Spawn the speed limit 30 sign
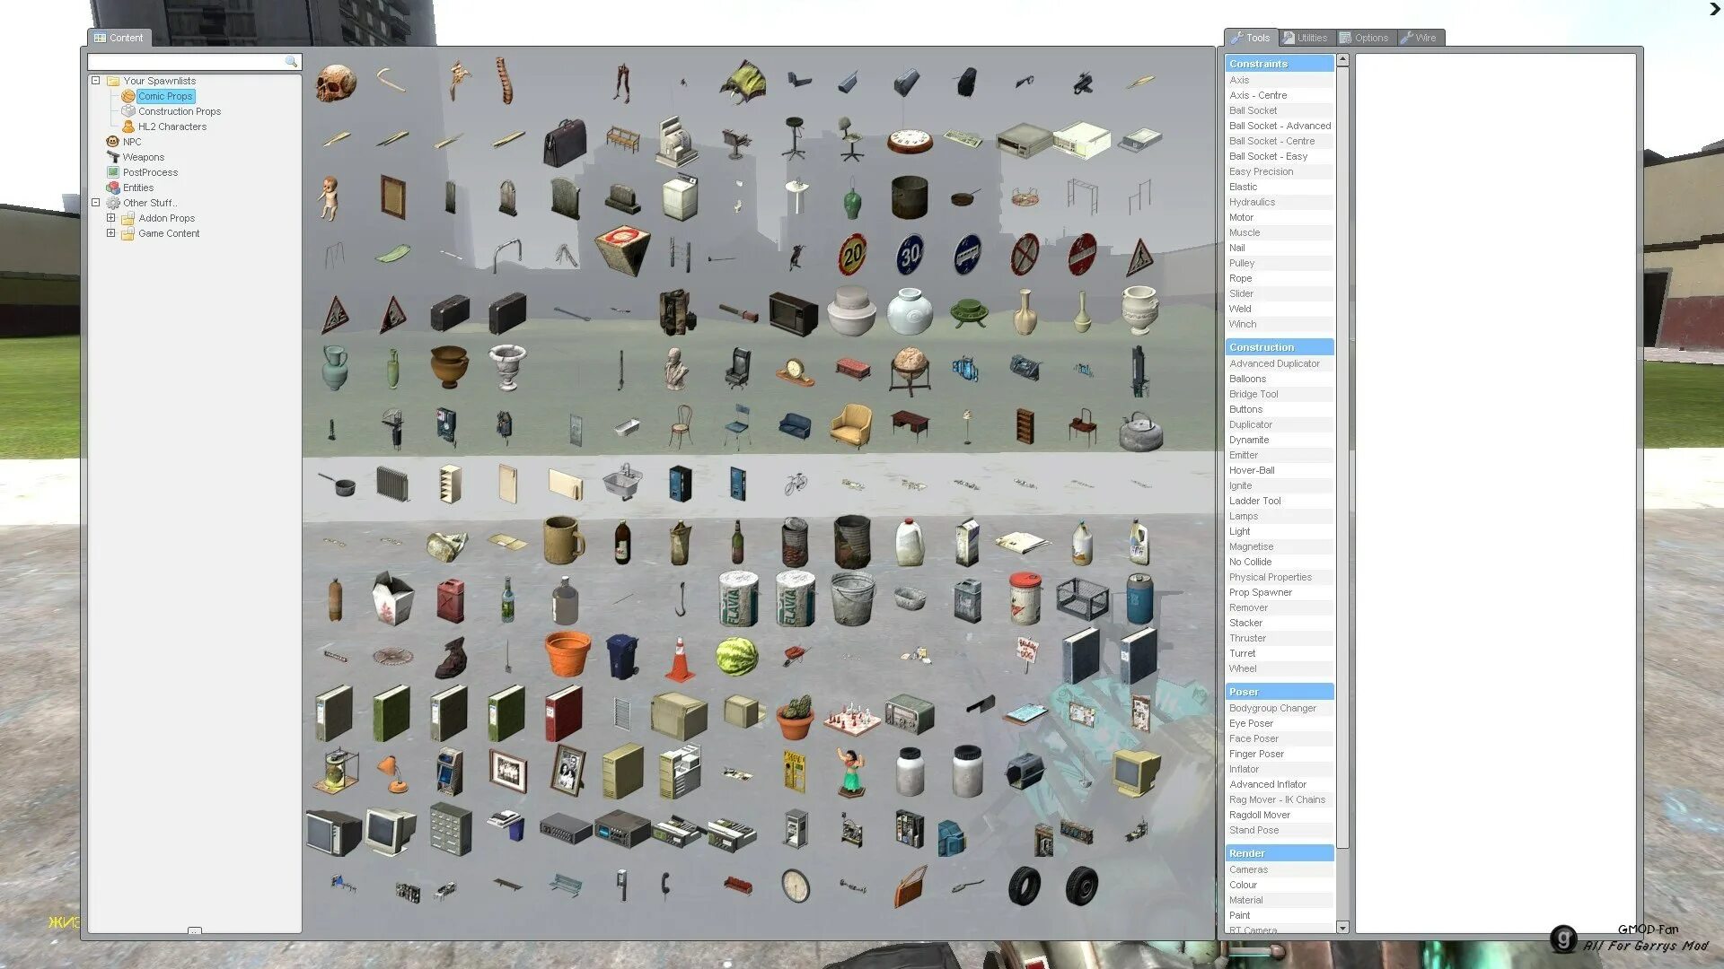Image resolution: width=1724 pixels, height=969 pixels. [x=910, y=256]
